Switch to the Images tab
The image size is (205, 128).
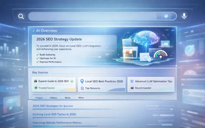39,98
